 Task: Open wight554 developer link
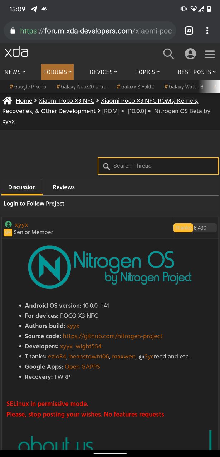(x=88, y=346)
